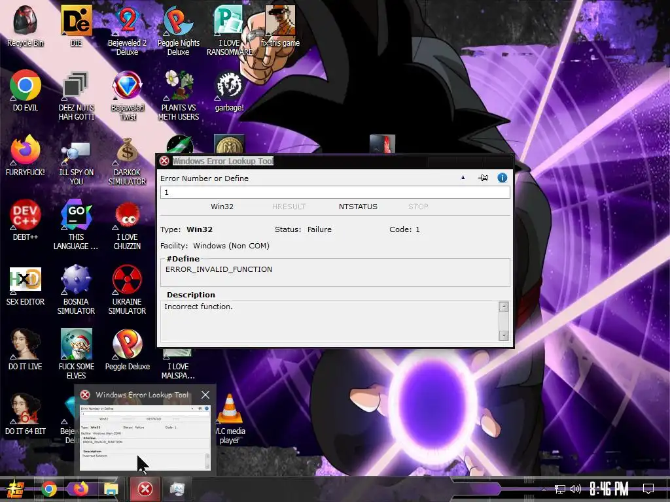Open the Recycle Bin desktop icon

(26, 25)
